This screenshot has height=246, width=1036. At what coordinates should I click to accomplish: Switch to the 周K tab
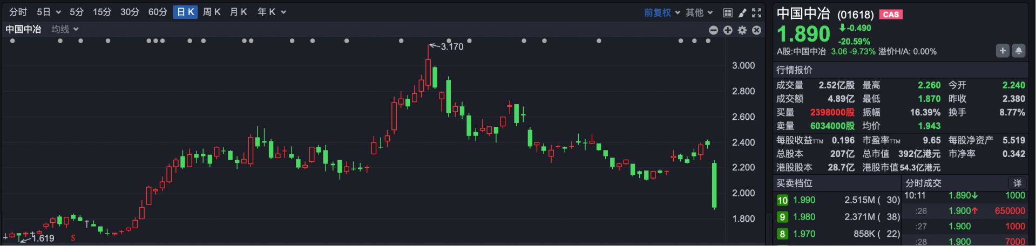pyautogui.click(x=212, y=12)
